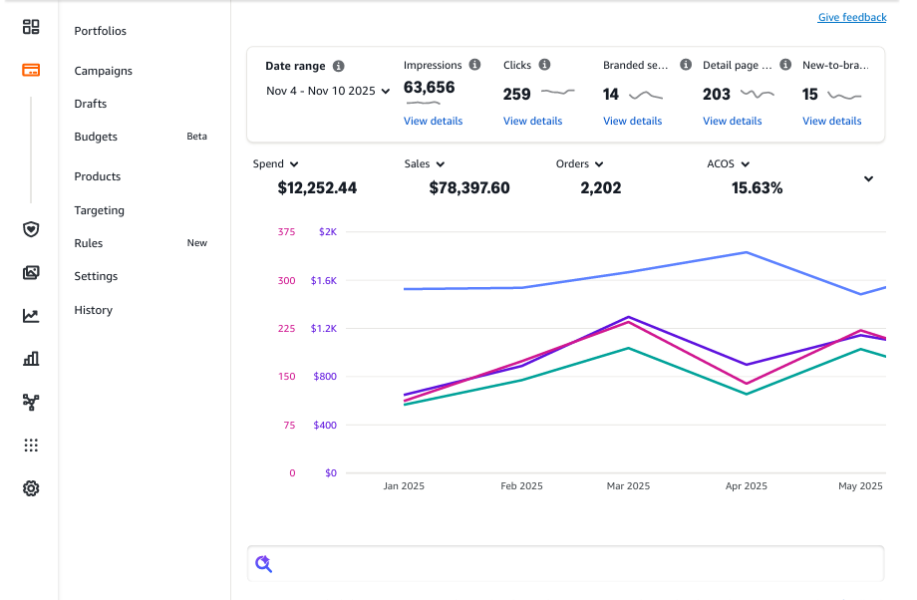Click the Give feedback link

click(x=851, y=17)
